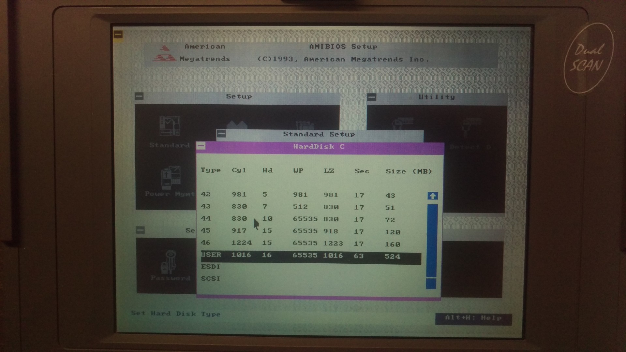
Task: Open the Setup window control menu box
Action: 139,96
